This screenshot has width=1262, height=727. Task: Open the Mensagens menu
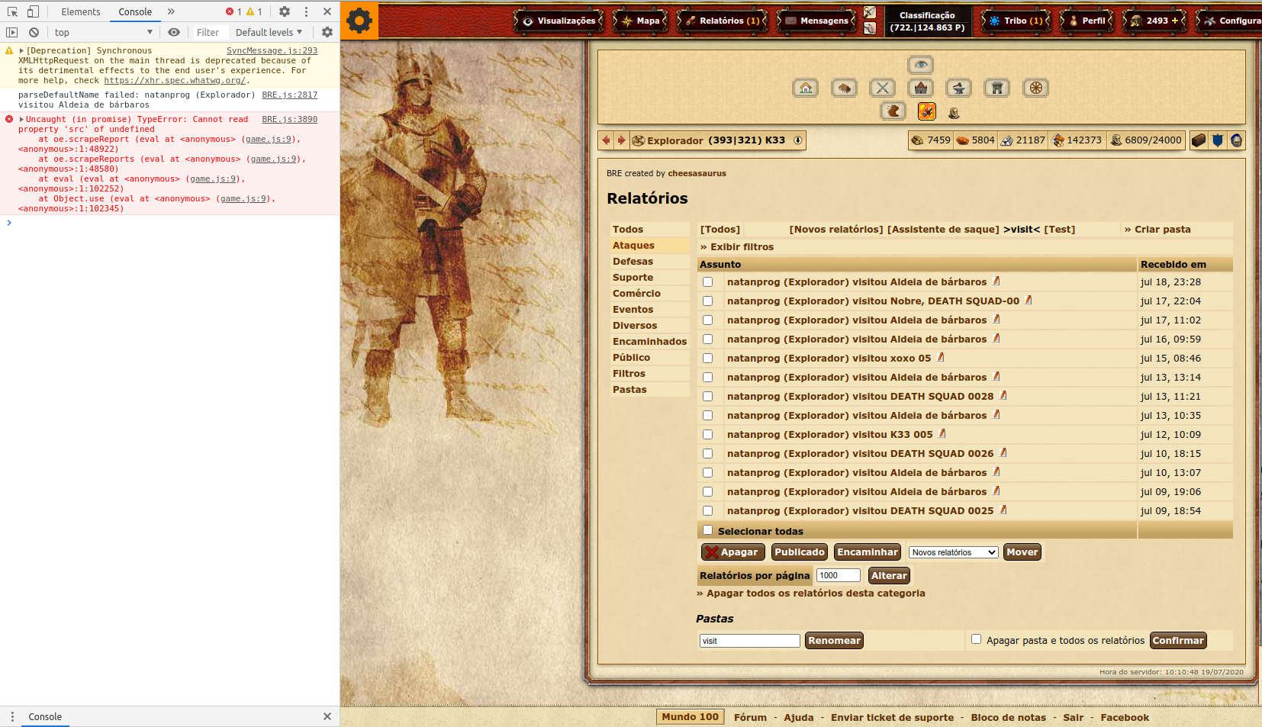coord(817,21)
